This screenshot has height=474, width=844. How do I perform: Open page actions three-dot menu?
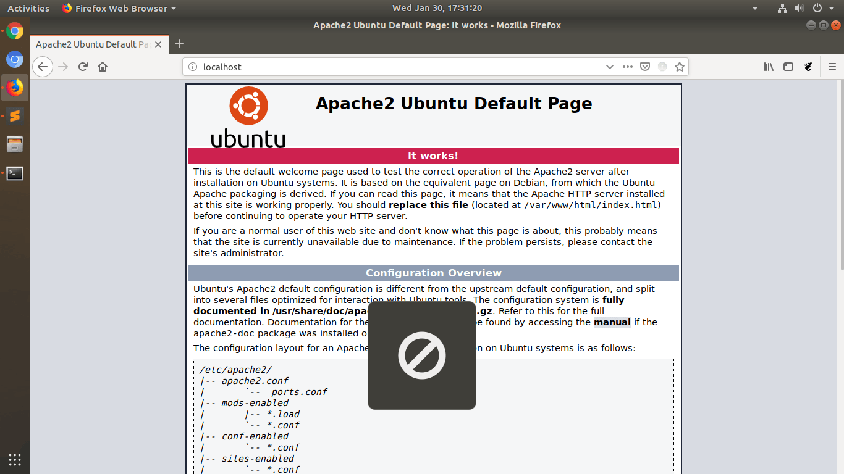(x=627, y=67)
